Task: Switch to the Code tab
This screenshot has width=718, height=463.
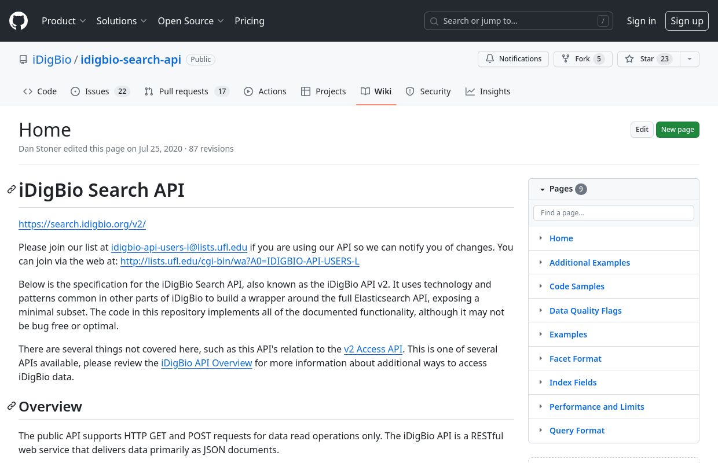Action: 40,91
